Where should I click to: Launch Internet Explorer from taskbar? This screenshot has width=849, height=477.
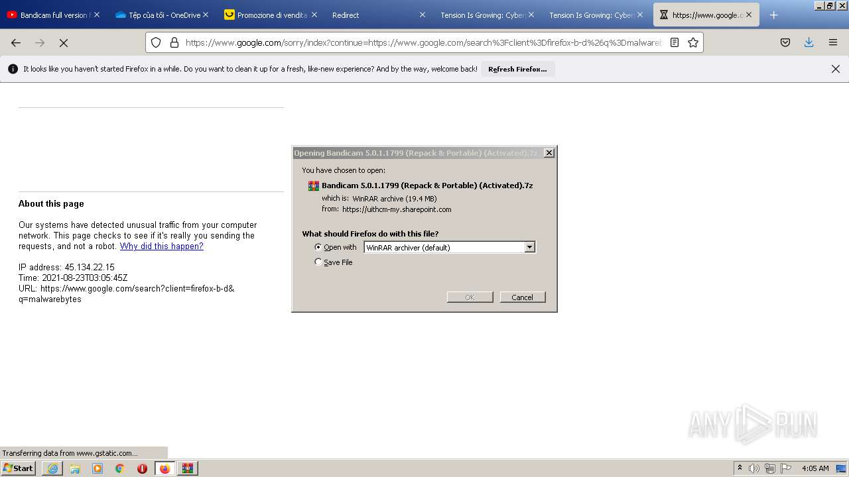52,468
